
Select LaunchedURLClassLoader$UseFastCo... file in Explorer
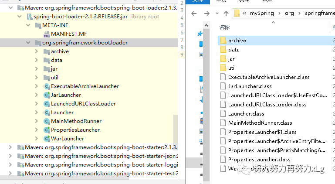tap(277, 95)
